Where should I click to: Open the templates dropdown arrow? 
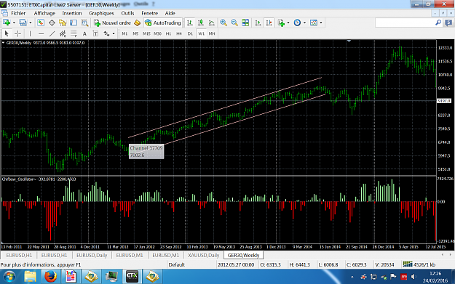click(x=321, y=23)
